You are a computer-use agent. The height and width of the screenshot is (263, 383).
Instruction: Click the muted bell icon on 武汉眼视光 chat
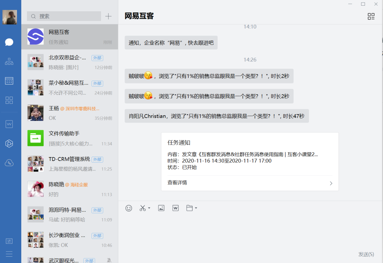pos(109,260)
